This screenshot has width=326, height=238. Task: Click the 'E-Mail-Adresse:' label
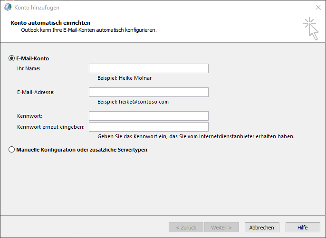(36, 92)
